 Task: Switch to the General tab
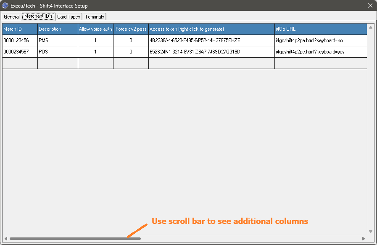pyautogui.click(x=11, y=16)
